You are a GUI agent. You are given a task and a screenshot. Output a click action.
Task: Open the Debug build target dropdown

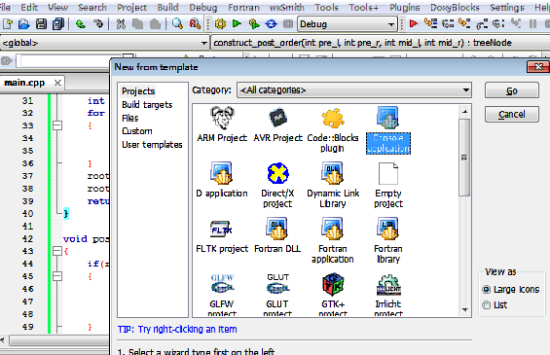click(348, 24)
